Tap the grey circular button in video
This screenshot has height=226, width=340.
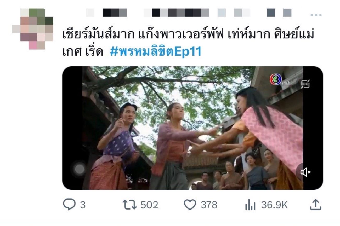pyautogui.click(x=79, y=170)
